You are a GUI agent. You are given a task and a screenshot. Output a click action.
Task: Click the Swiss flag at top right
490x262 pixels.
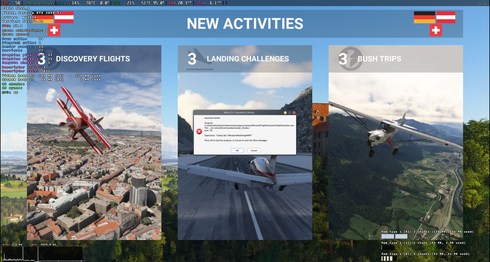(436, 30)
